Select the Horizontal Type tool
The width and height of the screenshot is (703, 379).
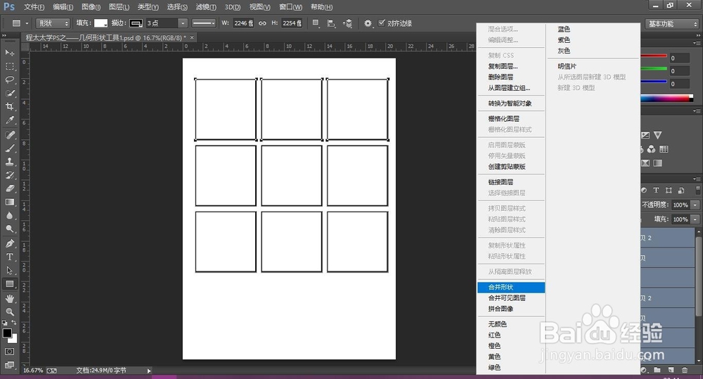point(9,257)
